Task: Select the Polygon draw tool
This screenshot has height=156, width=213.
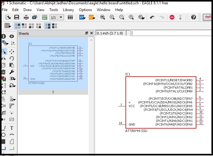Action: coord(12,142)
